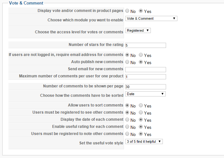Viewport: 224px width, 158px height.
Task: Choose Yes for registered to see other comments
Action: point(141,113)
